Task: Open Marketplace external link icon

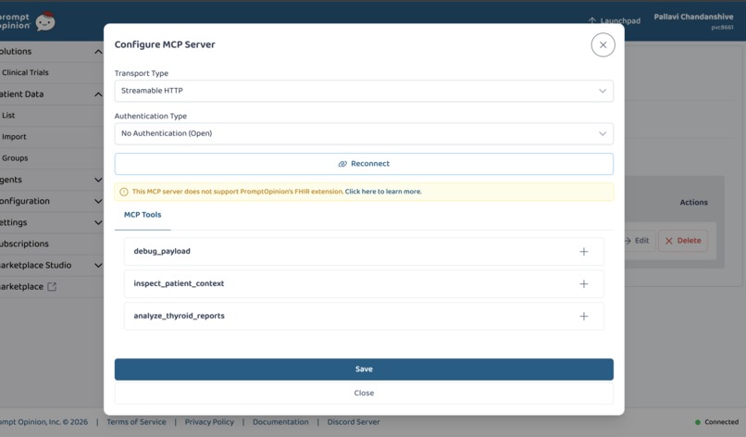Action: [x=52, y=287]
